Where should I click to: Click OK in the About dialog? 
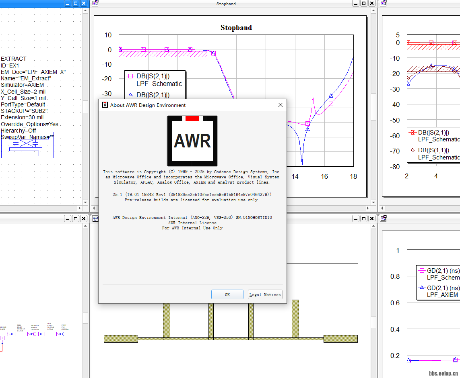pos(227,294)
